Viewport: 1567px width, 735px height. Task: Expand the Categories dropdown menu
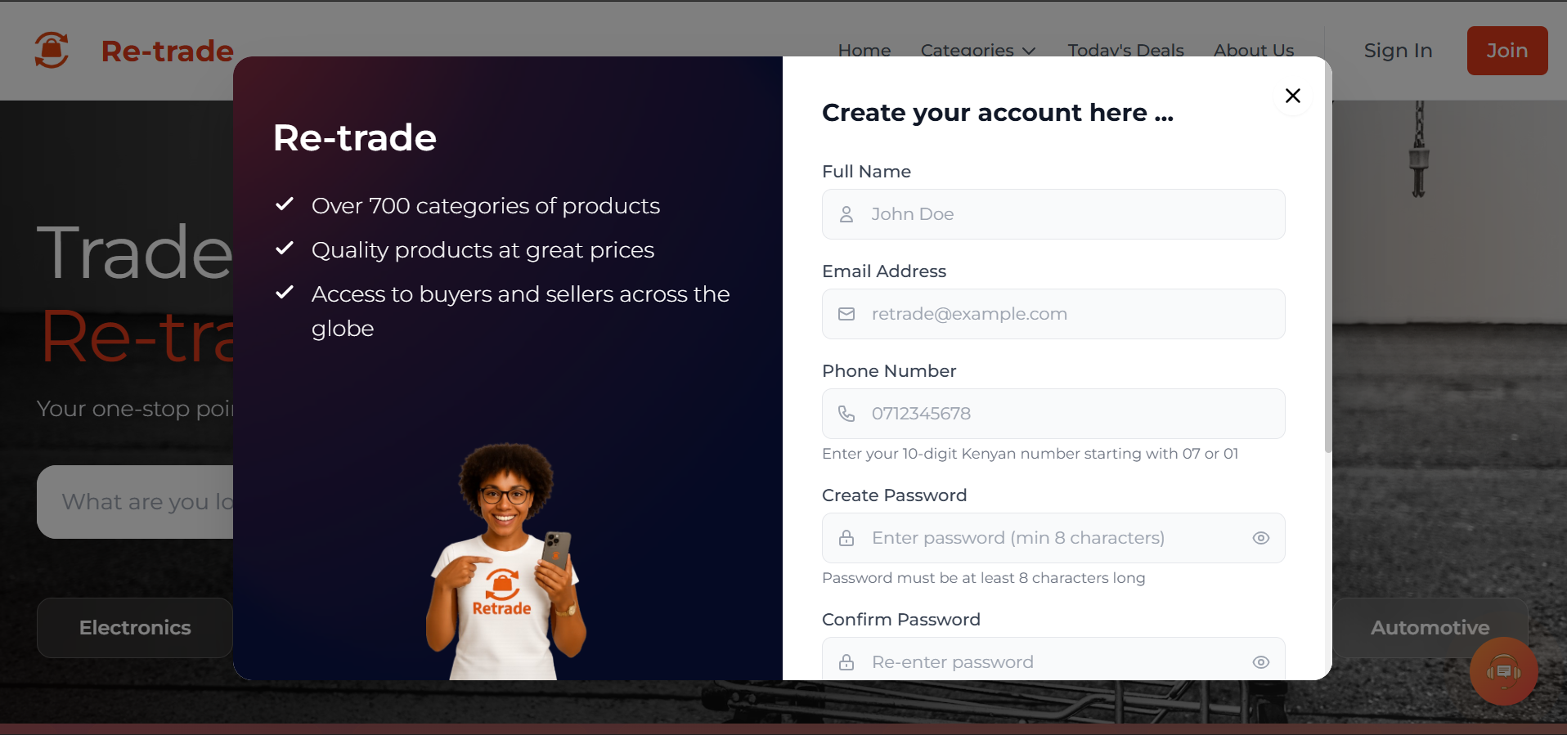click(977, 50)
